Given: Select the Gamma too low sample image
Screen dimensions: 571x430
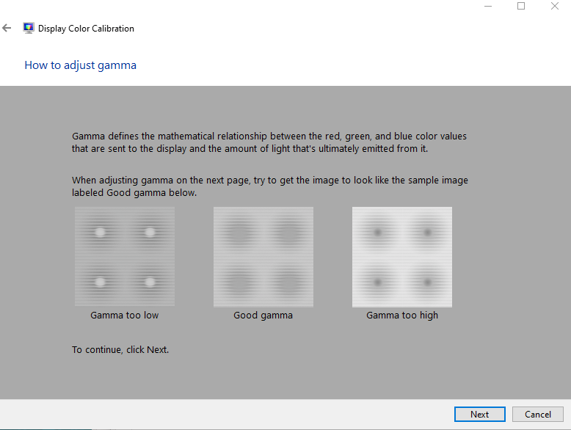Looking at the screenshot, I should pos(125,257).
